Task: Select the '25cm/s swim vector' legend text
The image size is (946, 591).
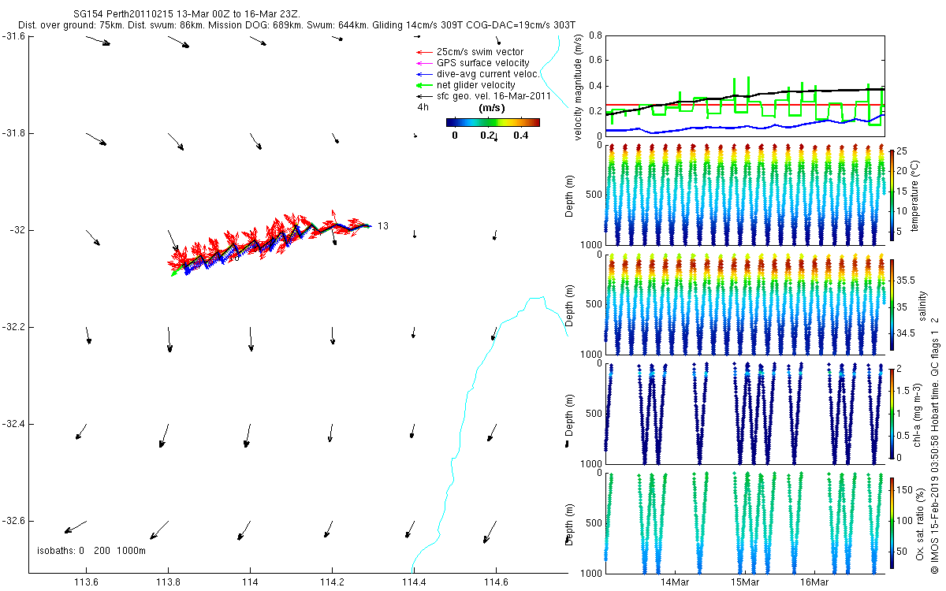Action: coord(479,52)
